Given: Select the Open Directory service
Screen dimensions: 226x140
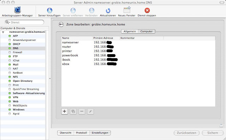Looking at the screenshot, I should point(23,81).
